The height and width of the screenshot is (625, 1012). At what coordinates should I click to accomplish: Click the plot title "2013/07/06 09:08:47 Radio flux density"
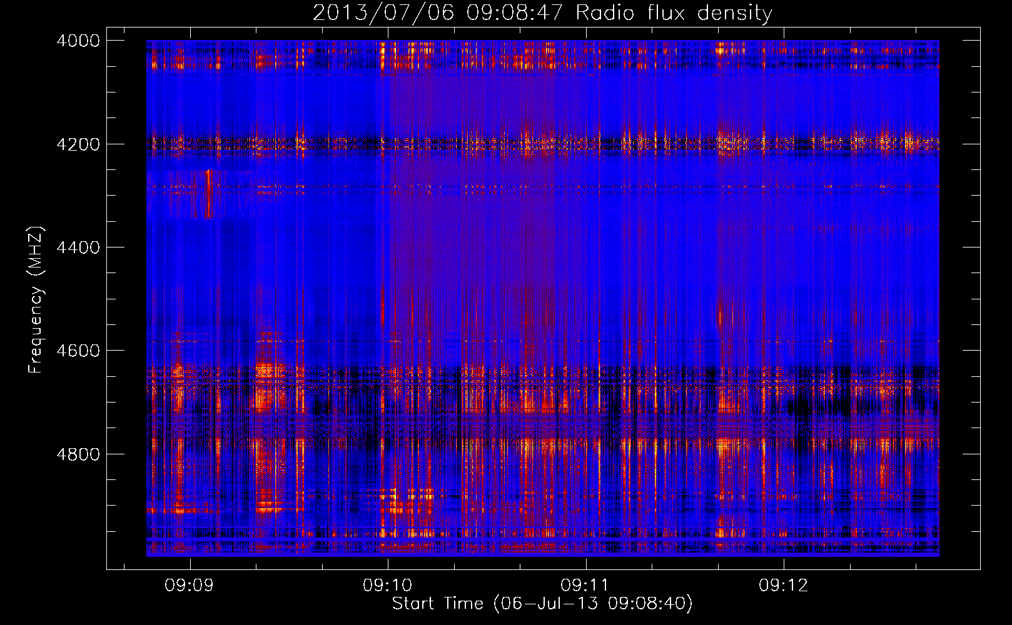(x=542, y=12)
